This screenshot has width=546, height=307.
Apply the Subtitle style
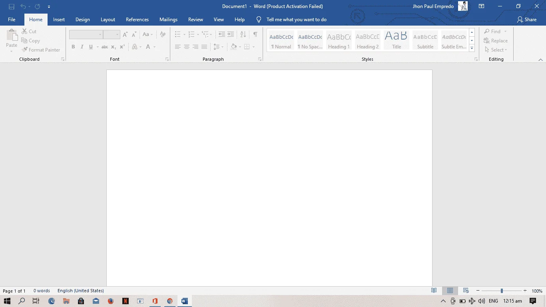[x=425, y=40]
